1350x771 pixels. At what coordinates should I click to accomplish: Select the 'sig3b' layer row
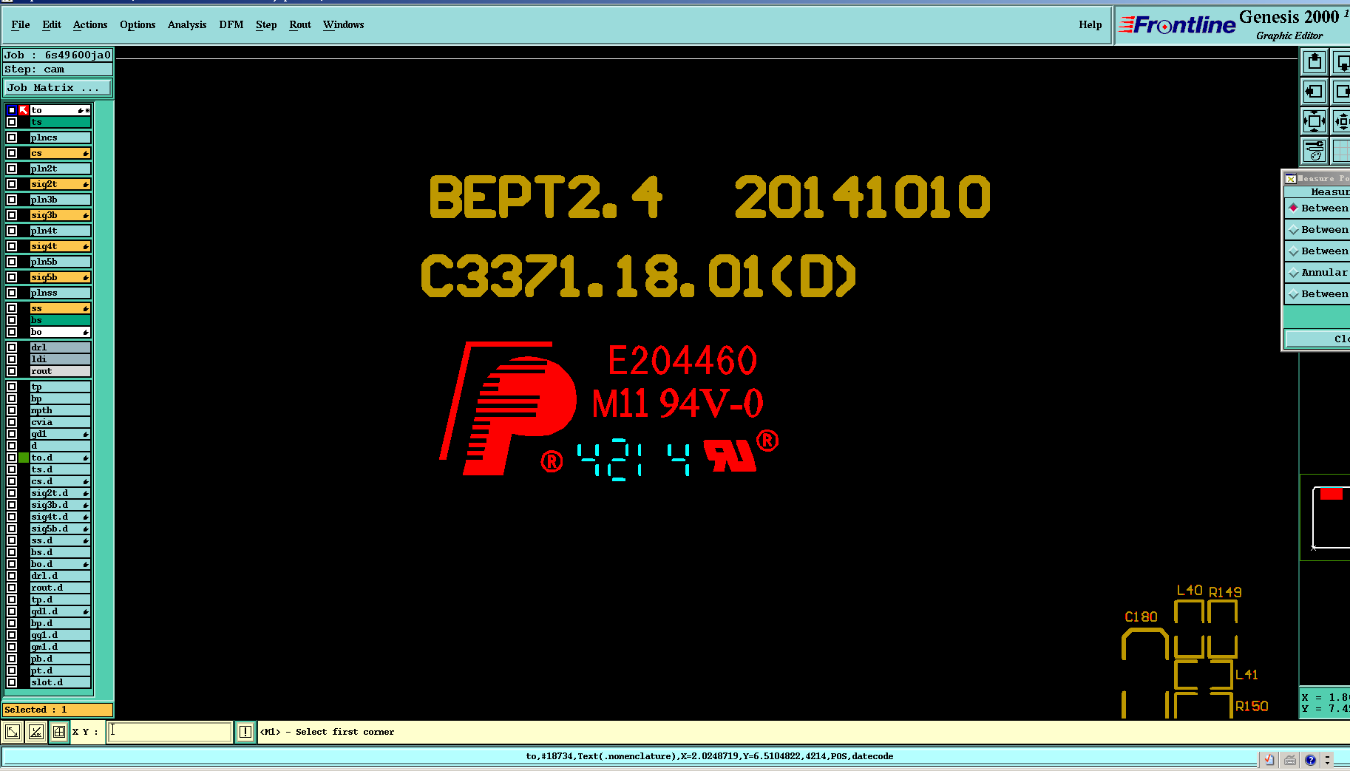[60, 215]
